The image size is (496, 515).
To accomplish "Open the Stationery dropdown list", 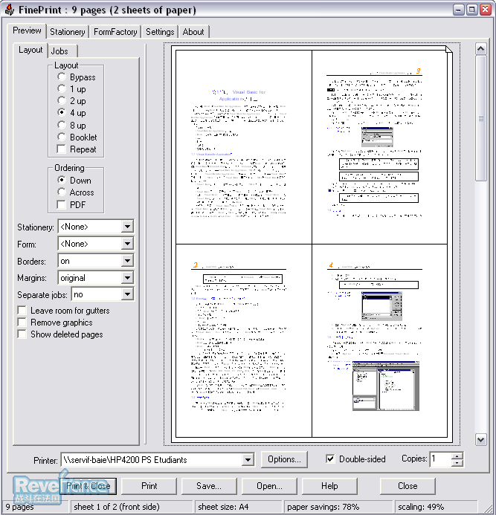I will click(127, 227).
